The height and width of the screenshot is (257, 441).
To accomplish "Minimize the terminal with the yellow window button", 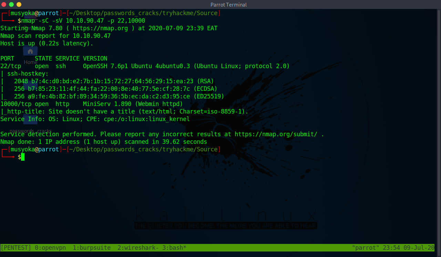I will pyautogui.click(x=19, y=4).
